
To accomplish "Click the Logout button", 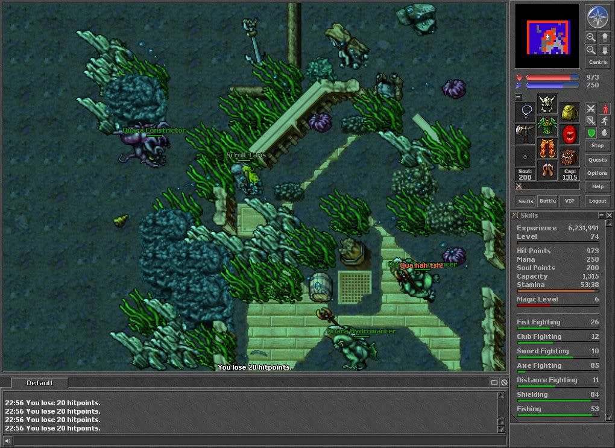I will coord(598,201).
